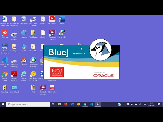Launch Internet Explorer desktop shortcut
The width and height of the screenshot is (163, 122).
tap(24, 76)
